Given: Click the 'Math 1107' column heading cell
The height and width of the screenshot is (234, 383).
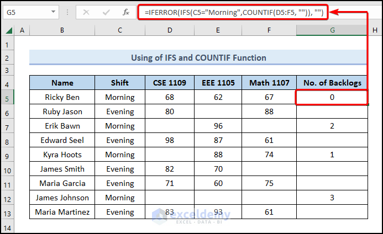Looking at the screenshot, I should click(x=269, y=83).
